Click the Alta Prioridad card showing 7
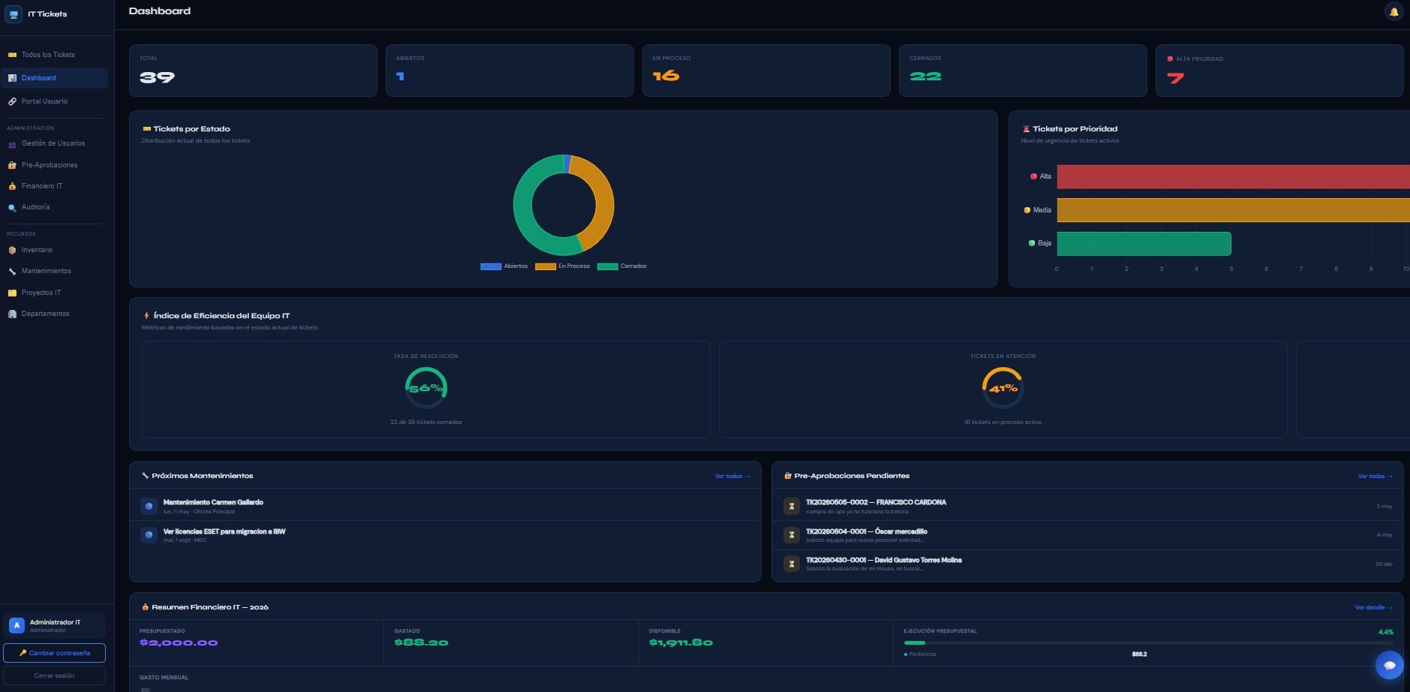Viewport: 1410px width, 692px height. [x=1279, y=71]
